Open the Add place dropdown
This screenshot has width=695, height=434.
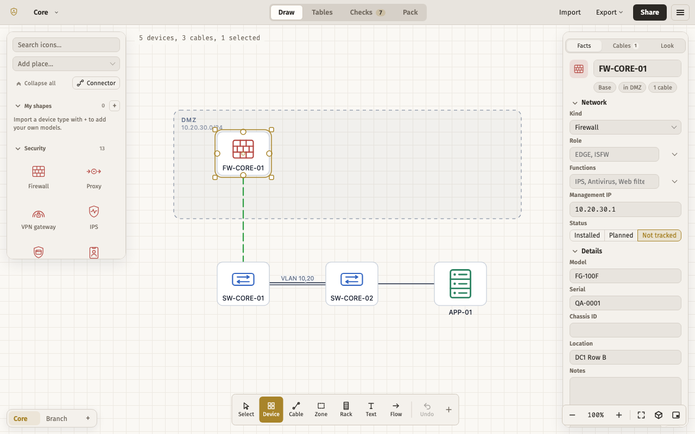click(x=66, y=64)
